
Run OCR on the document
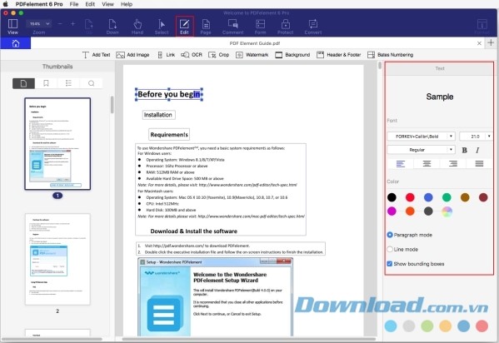click(x=192, y=55)
